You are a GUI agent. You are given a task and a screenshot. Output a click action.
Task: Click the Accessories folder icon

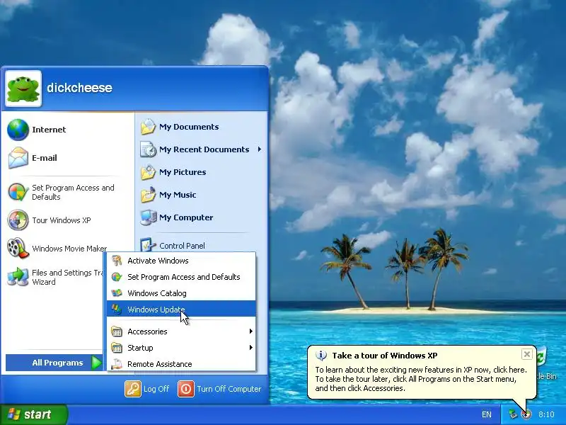coord(117,331)
